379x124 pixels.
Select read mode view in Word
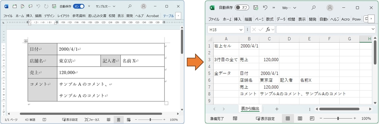(108, 120)
